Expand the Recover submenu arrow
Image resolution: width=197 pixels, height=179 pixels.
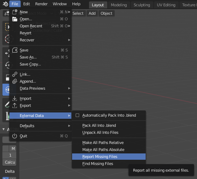(69, 40)
